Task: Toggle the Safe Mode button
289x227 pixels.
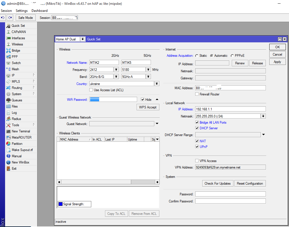Action: [25, 18]
